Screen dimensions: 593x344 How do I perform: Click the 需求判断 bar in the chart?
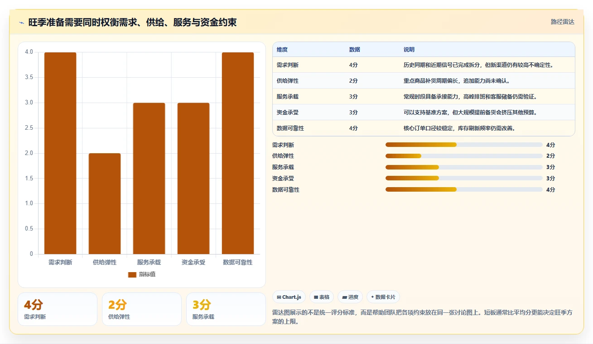[x=60, y=153]
